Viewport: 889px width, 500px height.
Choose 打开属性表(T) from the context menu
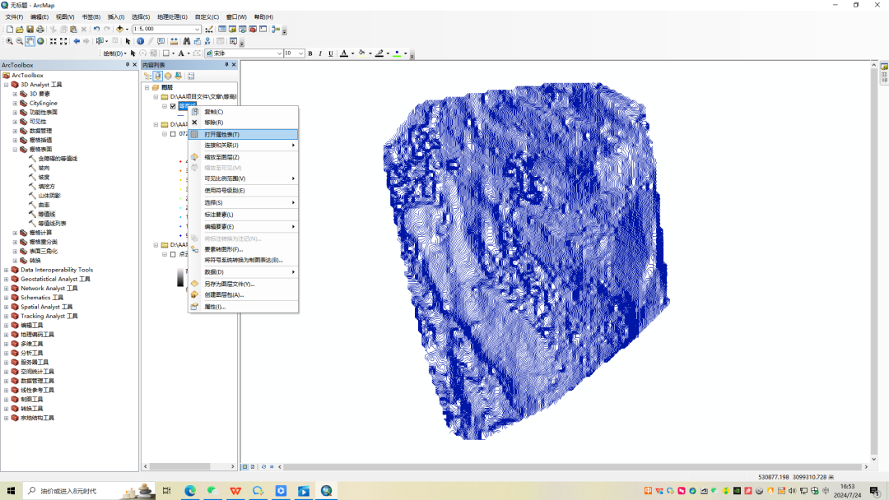(x=243, y=134)
